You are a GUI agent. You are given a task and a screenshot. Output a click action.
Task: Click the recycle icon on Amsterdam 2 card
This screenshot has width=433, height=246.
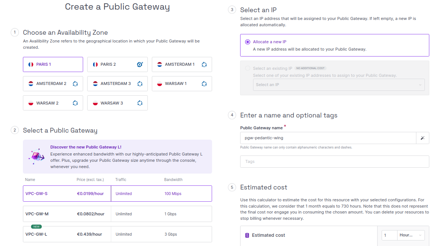pos(75,83)
